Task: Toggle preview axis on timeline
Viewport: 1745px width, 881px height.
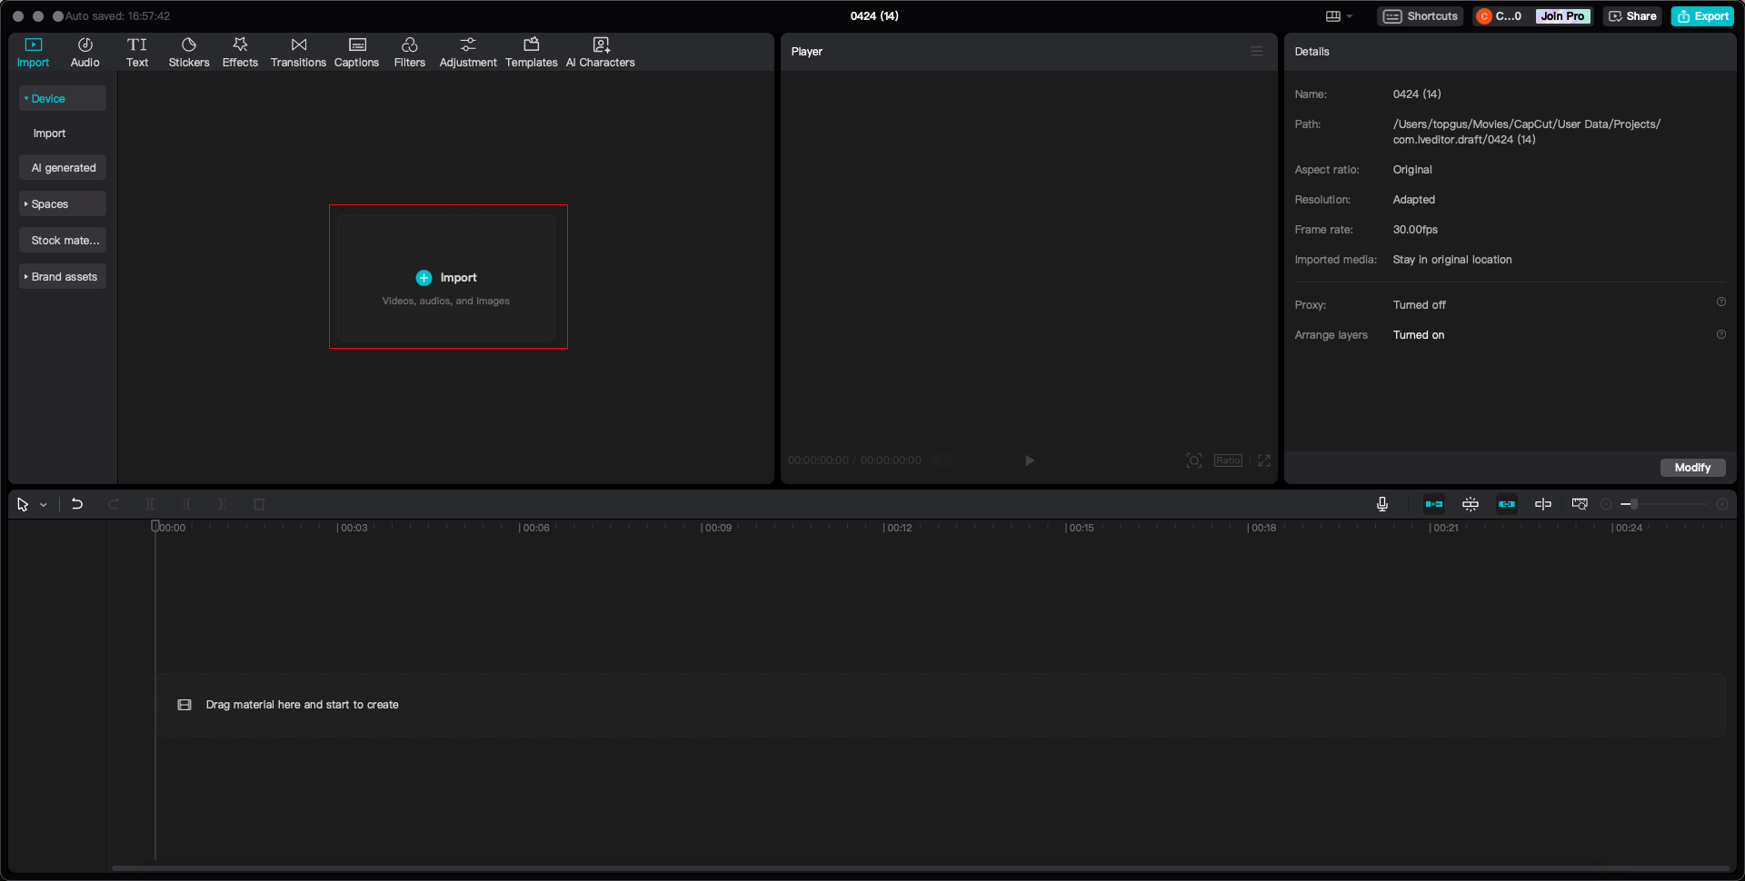Action: click(1543, 504)
